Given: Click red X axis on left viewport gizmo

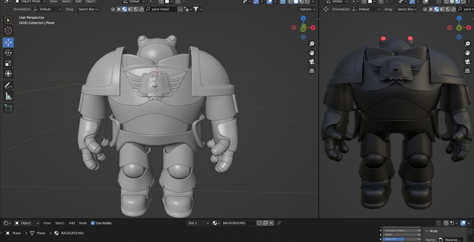Looking at the screenshot, I should (x=312, y=28).
